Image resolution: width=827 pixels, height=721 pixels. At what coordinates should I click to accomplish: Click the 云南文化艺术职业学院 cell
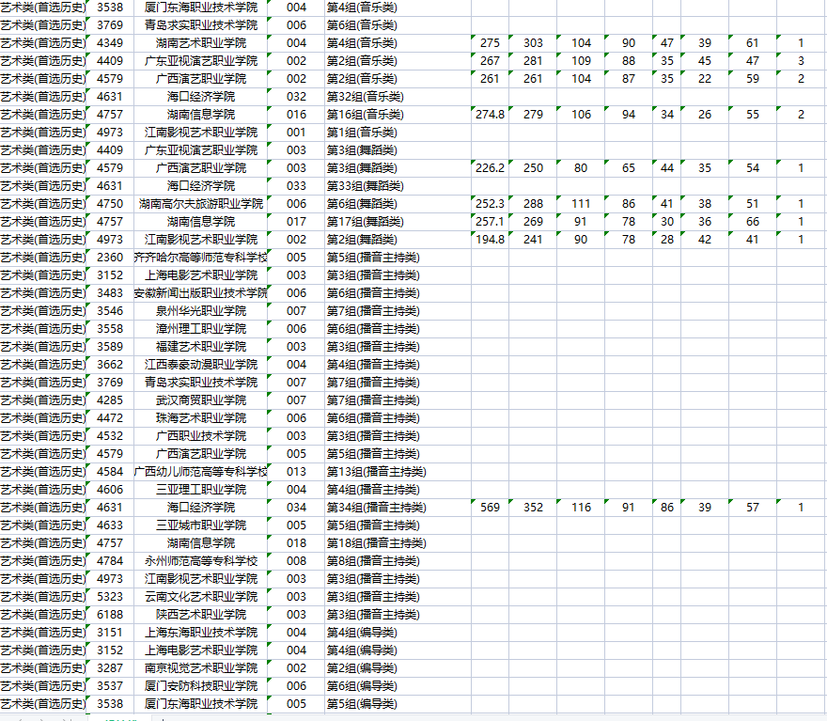pos(200,597)
